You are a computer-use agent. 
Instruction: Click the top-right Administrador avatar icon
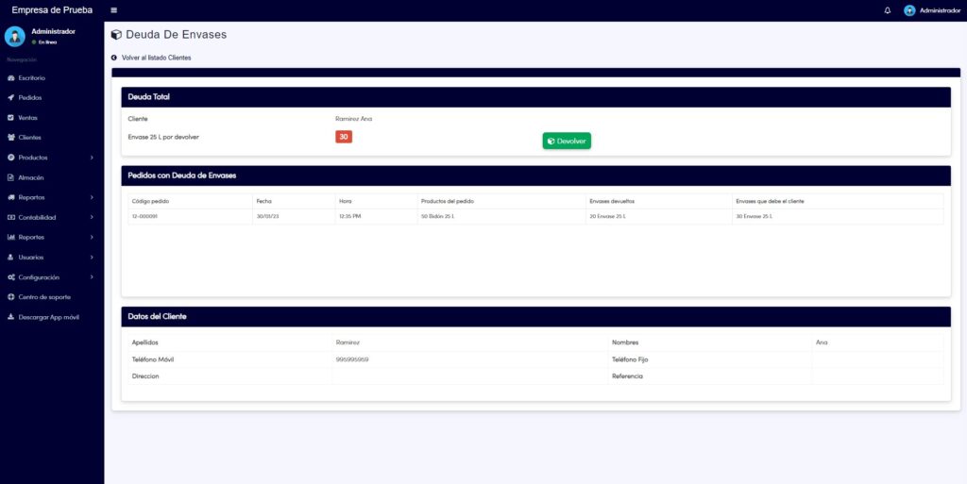pyautogui.click(x=909, y=10)
